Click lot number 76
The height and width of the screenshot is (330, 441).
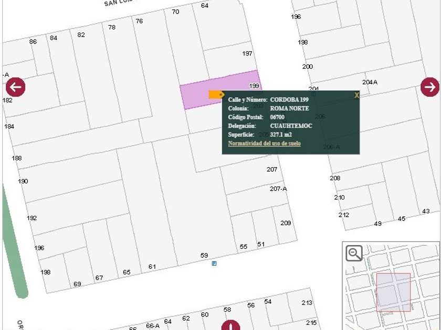(x=139, y=21)
